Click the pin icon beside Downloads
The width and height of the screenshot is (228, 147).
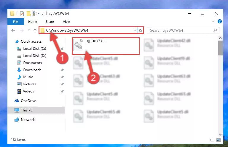[62, 70]
